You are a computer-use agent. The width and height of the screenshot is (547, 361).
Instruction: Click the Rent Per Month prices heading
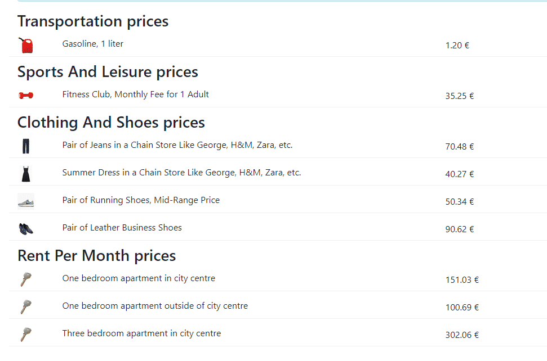point(97,256)
